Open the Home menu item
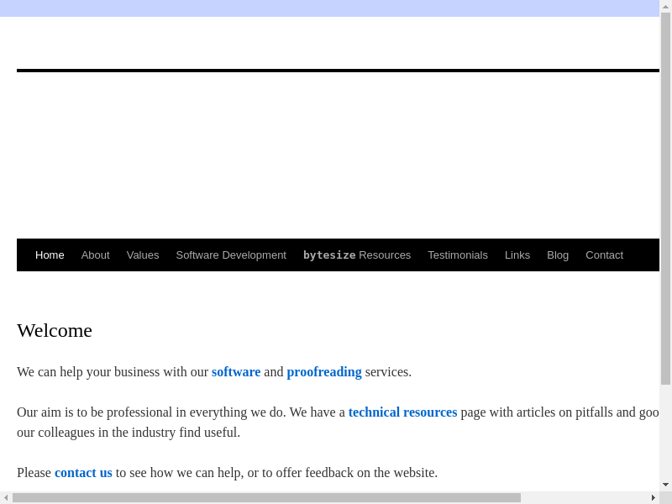The width and height of the screenshot is (672, 504). pos(50,255)
